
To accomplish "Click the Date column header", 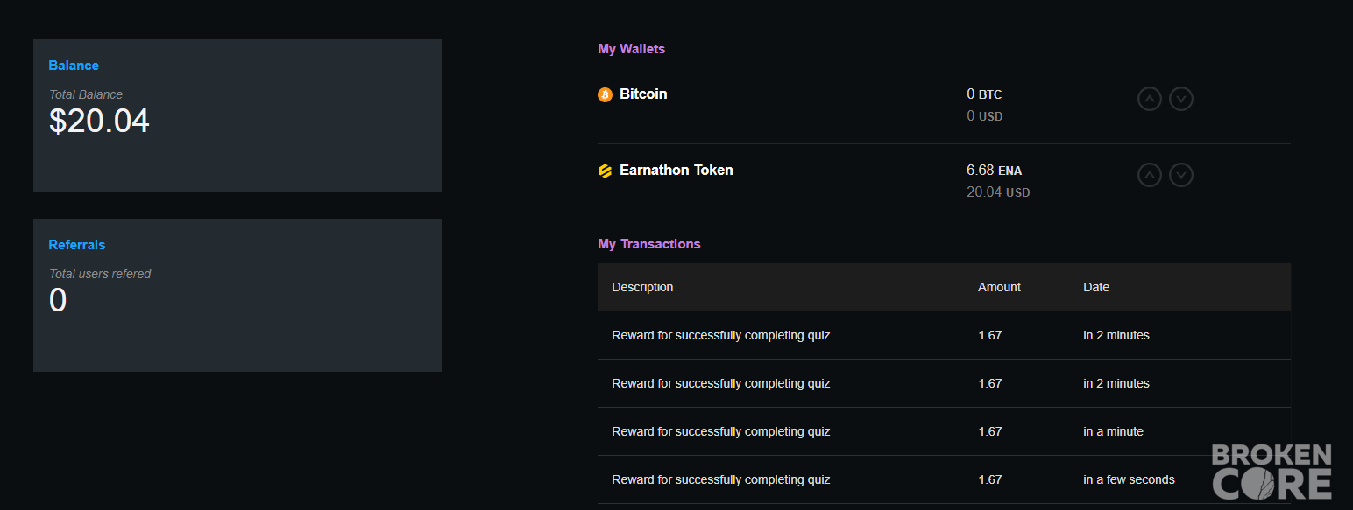I will (x=1096, y=287).
